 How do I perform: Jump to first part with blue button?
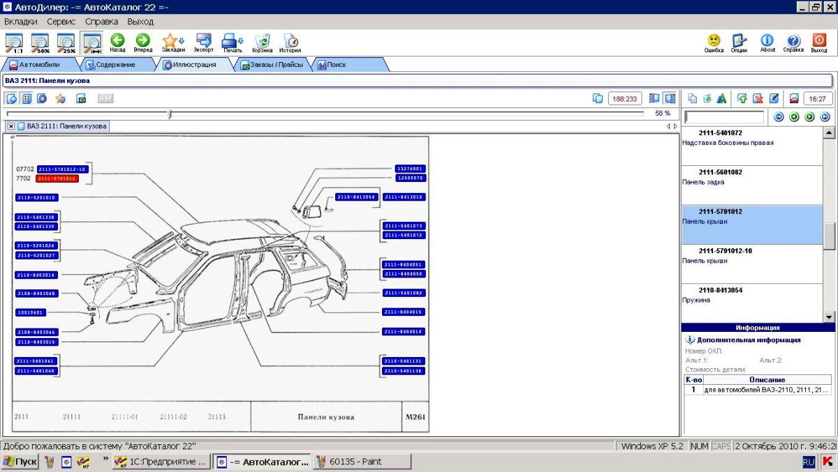pos(779,117)
